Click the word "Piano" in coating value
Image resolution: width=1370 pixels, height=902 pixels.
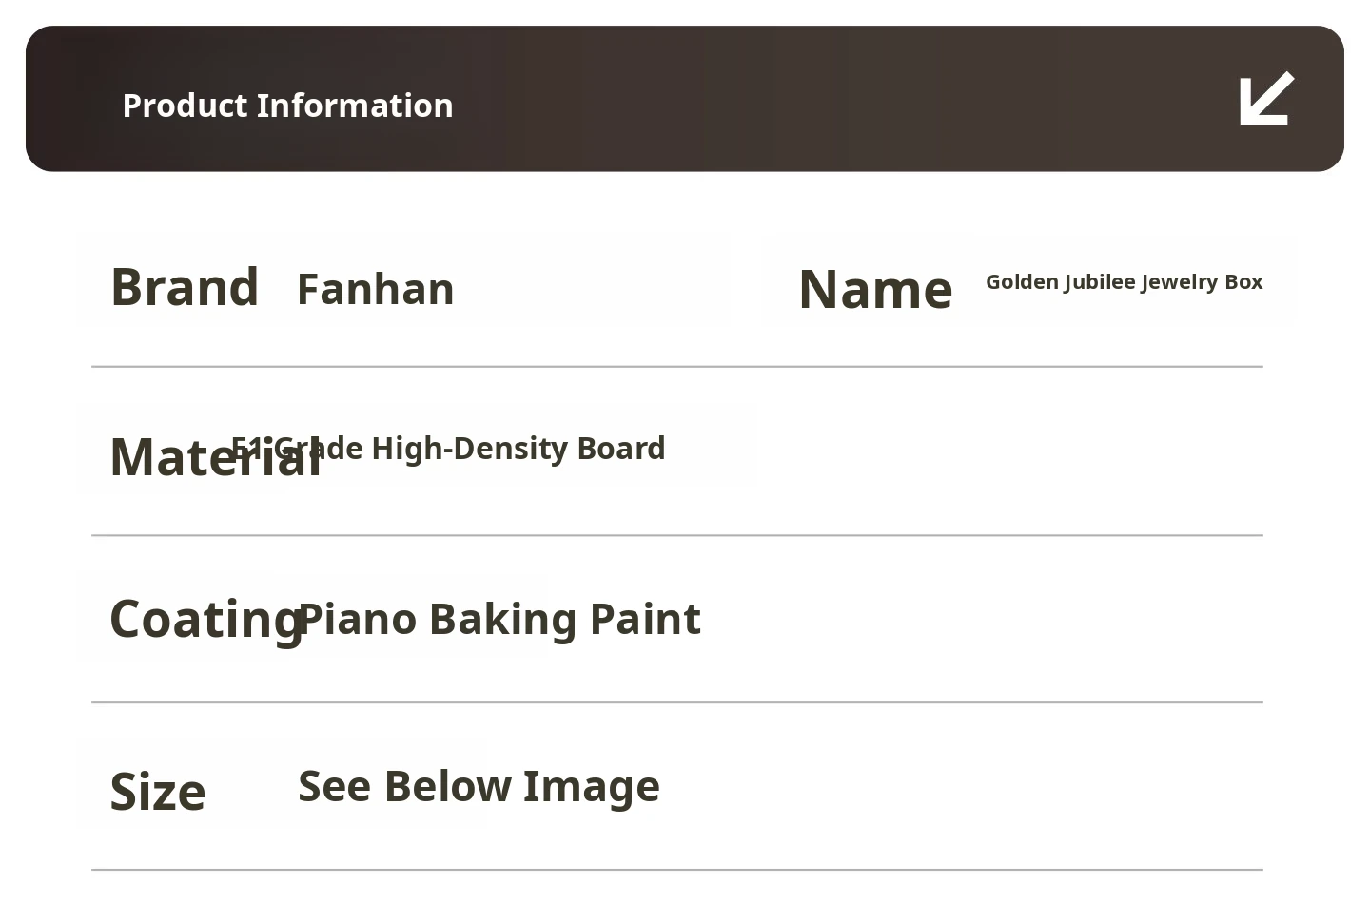[358, 620]
